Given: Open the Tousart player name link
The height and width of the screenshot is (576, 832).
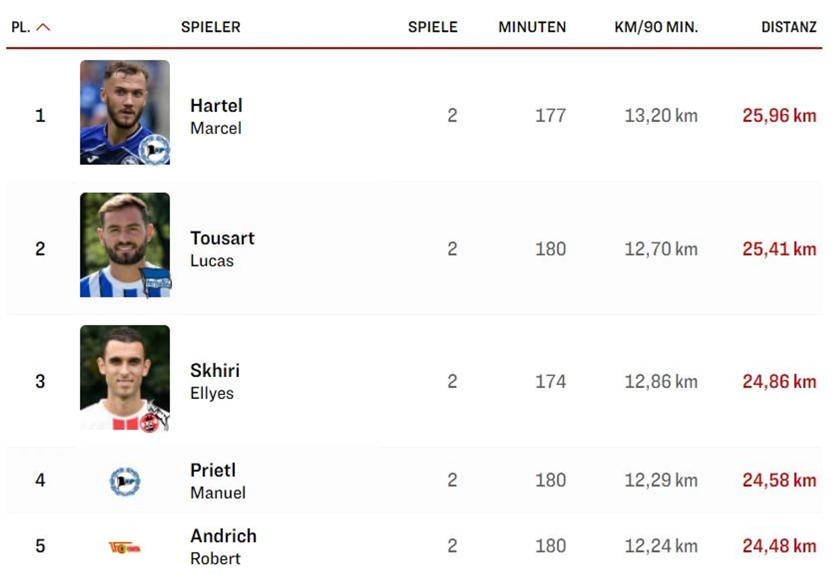Looking at the screenshot, I should (x=222, y=238).
